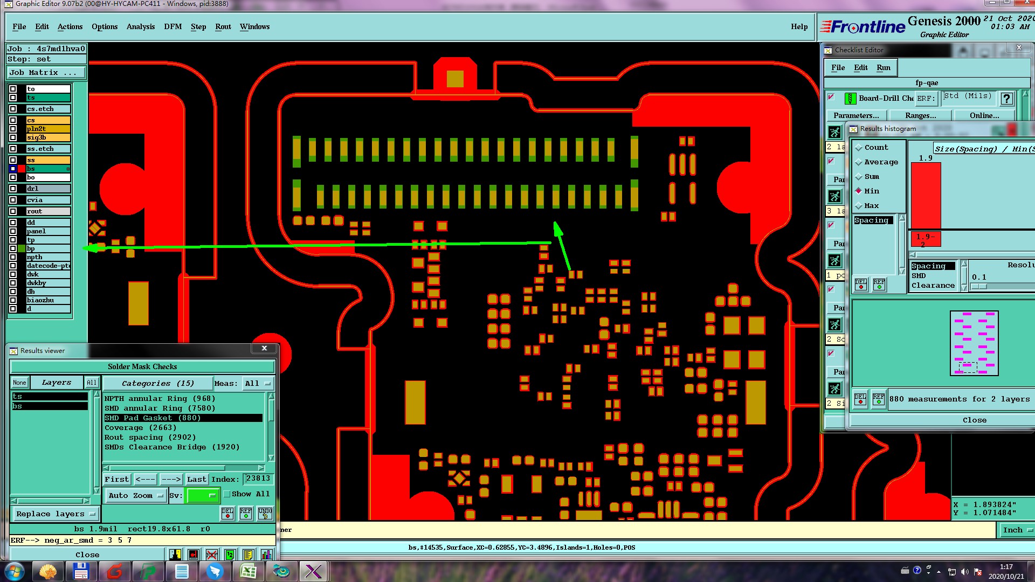The width and height of the screenshot is (1035, 582).
Task: Toggle visibility checkbox for layer ts
Action: pyautogui.click(x=13, y=98)
